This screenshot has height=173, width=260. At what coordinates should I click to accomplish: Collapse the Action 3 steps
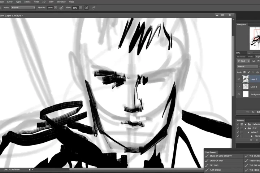248,132
